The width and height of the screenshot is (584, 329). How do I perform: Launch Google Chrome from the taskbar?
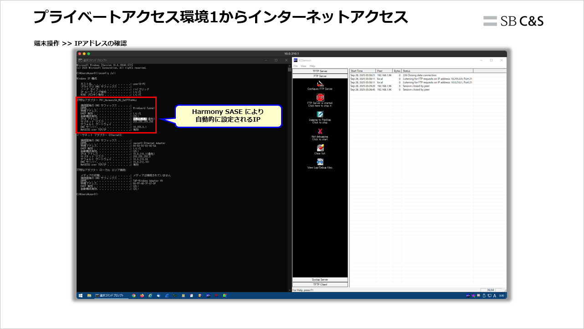[133, 295]
